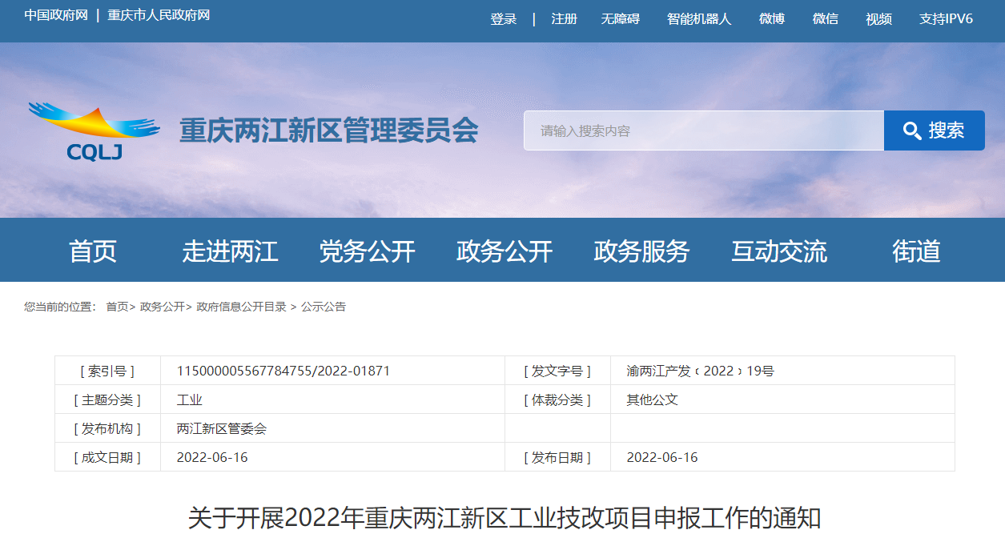Screen dimensions: 1005x546
Task: Select 党务公开 in the navigation bar
Action: (368, 251)
